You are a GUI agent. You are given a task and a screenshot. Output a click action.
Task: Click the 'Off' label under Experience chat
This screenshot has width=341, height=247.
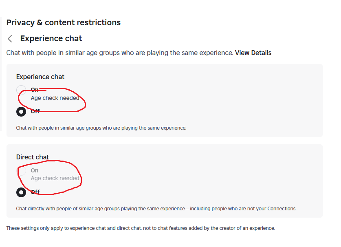[x=35, y=111]
